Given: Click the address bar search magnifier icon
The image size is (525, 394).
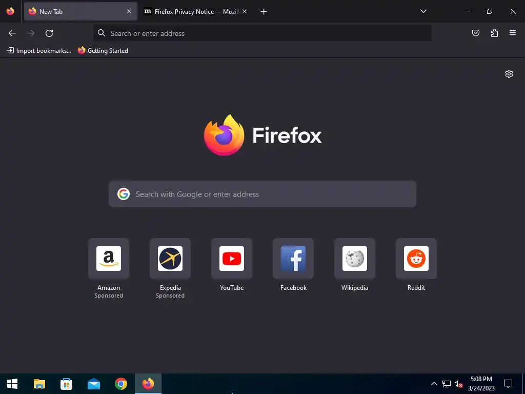Looking at the screenshot, I should tap(102, 33).
